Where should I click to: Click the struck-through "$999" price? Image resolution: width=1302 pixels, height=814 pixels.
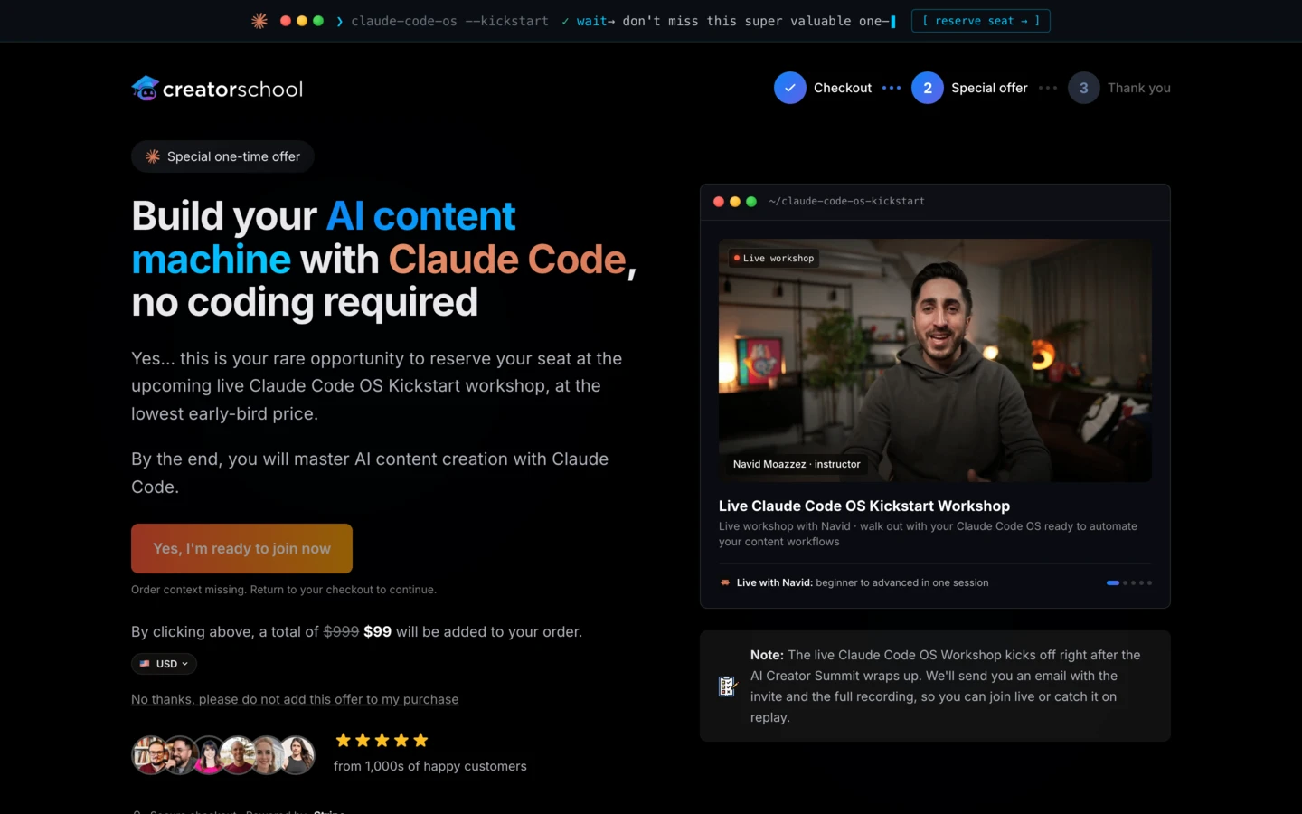click(341, 631)
